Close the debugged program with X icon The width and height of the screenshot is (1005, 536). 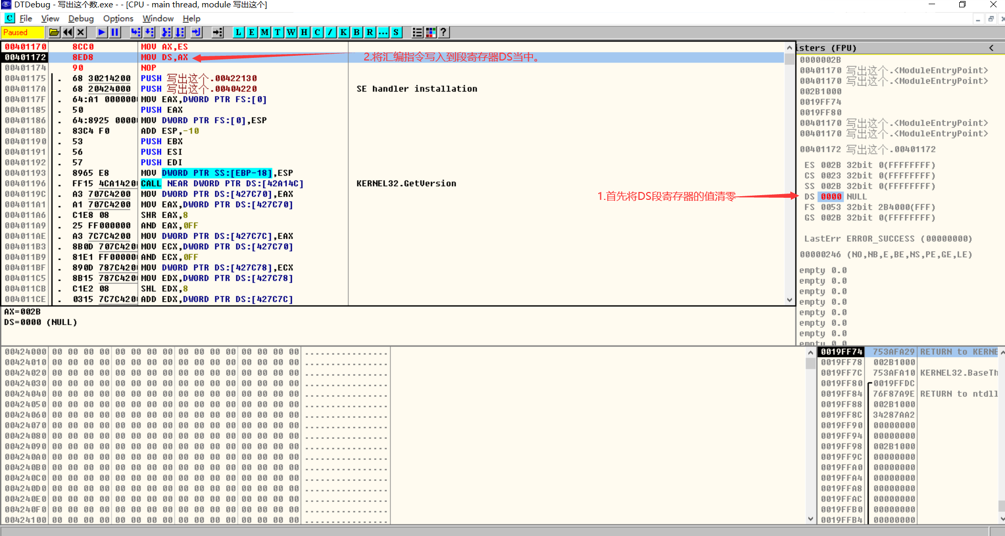81,33
